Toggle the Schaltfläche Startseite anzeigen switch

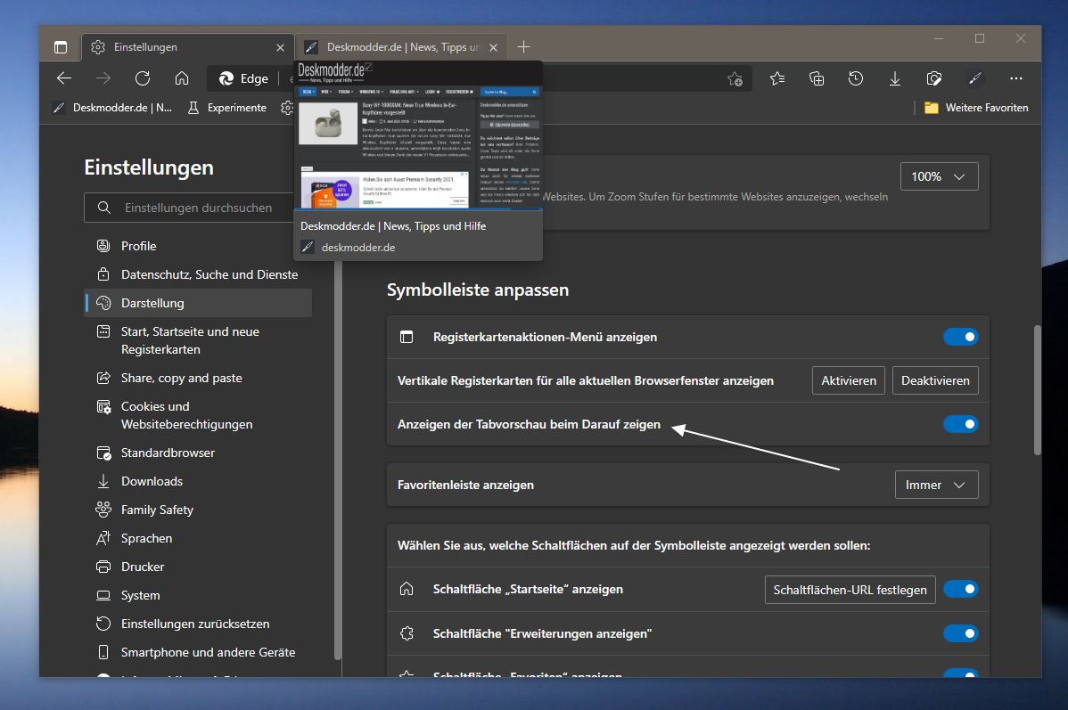pyautogui.click(x=960, y=589)
